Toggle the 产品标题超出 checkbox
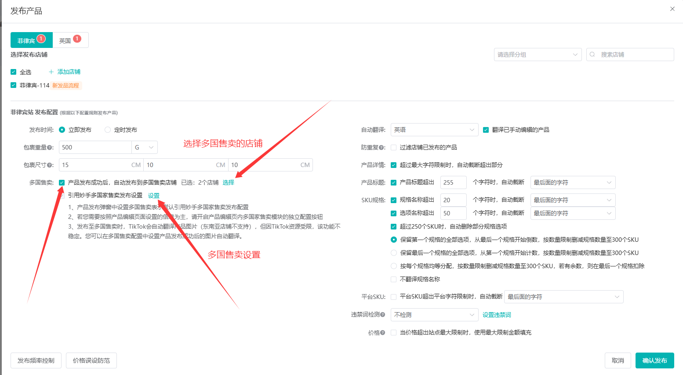This screenshot has width=683, height=375. pyautogui.click(x=394, y=182)
